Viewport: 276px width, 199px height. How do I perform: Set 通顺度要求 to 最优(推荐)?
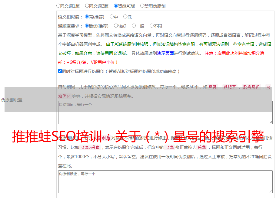(87, 26)
